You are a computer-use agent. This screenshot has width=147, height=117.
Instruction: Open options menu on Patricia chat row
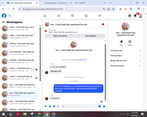click(x=33, y=70)
